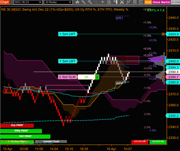The height and width of the screenshot is (151, 180).
Task: Toggle the BarCol button
Action: [165, 2]
